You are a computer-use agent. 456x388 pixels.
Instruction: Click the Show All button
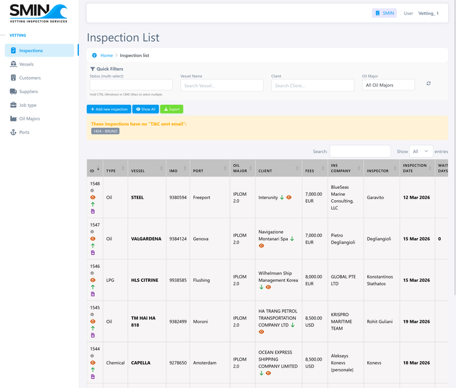click(x=146, y=109)
